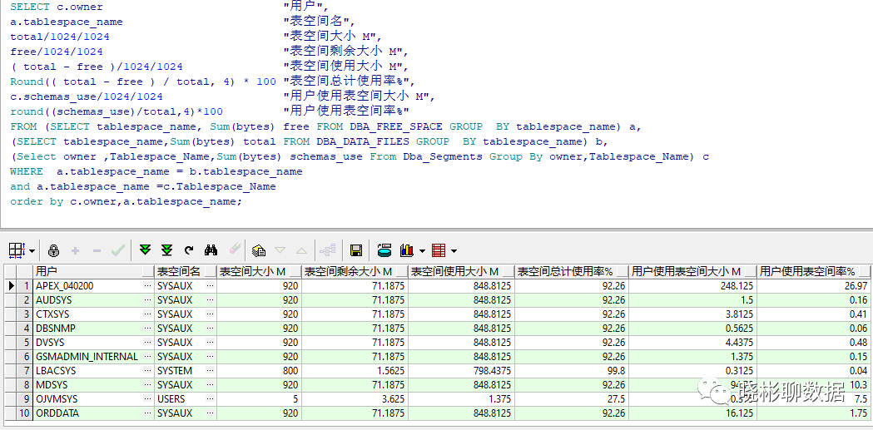Fetch next page with single green arrow

click(146, 250)
